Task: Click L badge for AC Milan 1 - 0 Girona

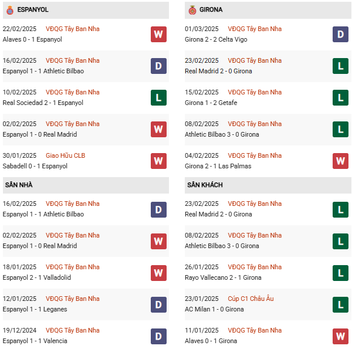Action: click(x=340, y=304)
